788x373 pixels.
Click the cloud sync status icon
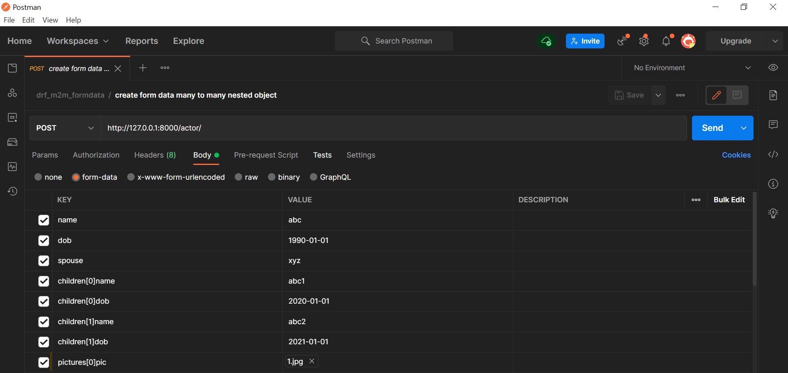pyautogui.click(x=546, y=41)
